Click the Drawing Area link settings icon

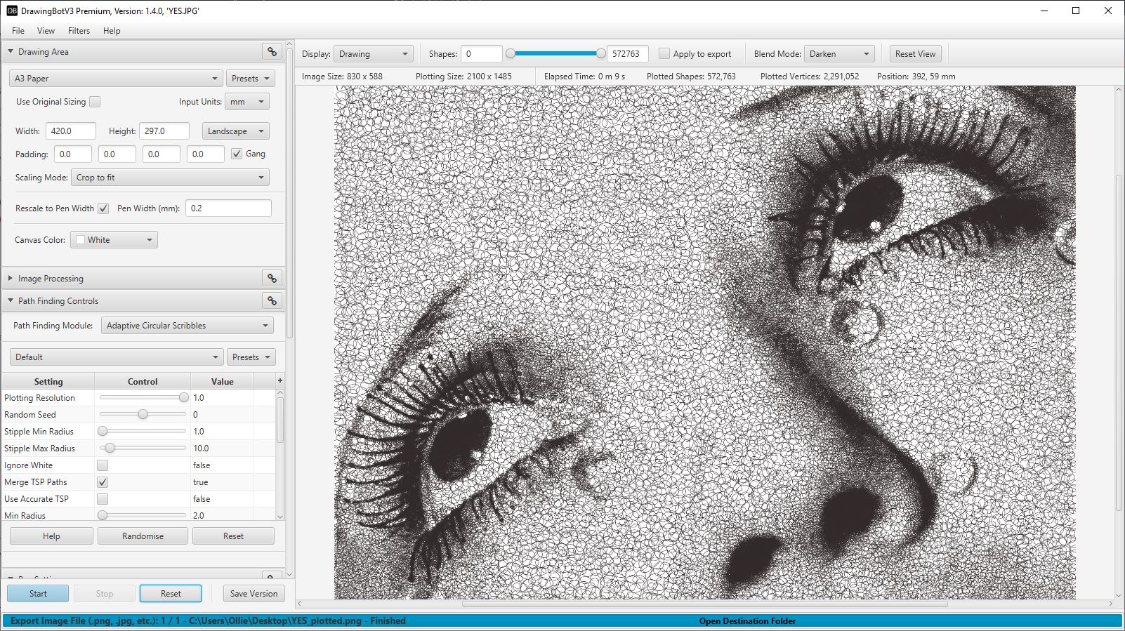(272, 51)
